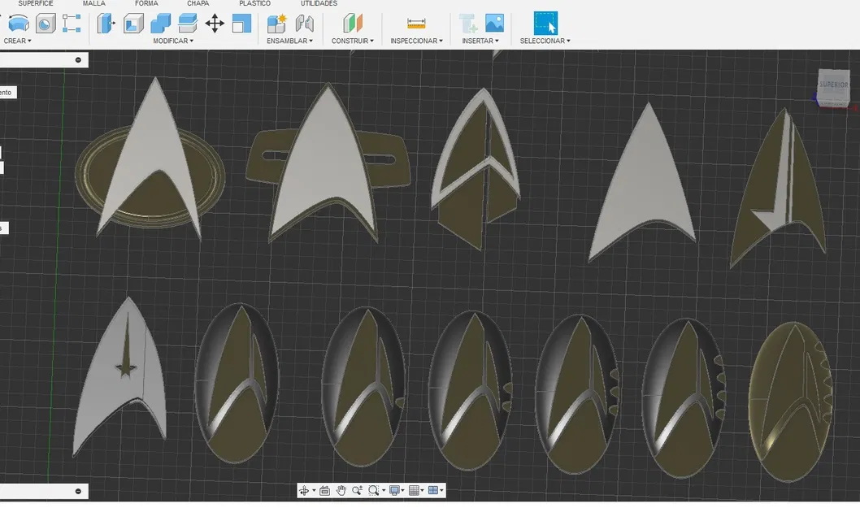Toggle the display settings monitor icon

(393, 490)
